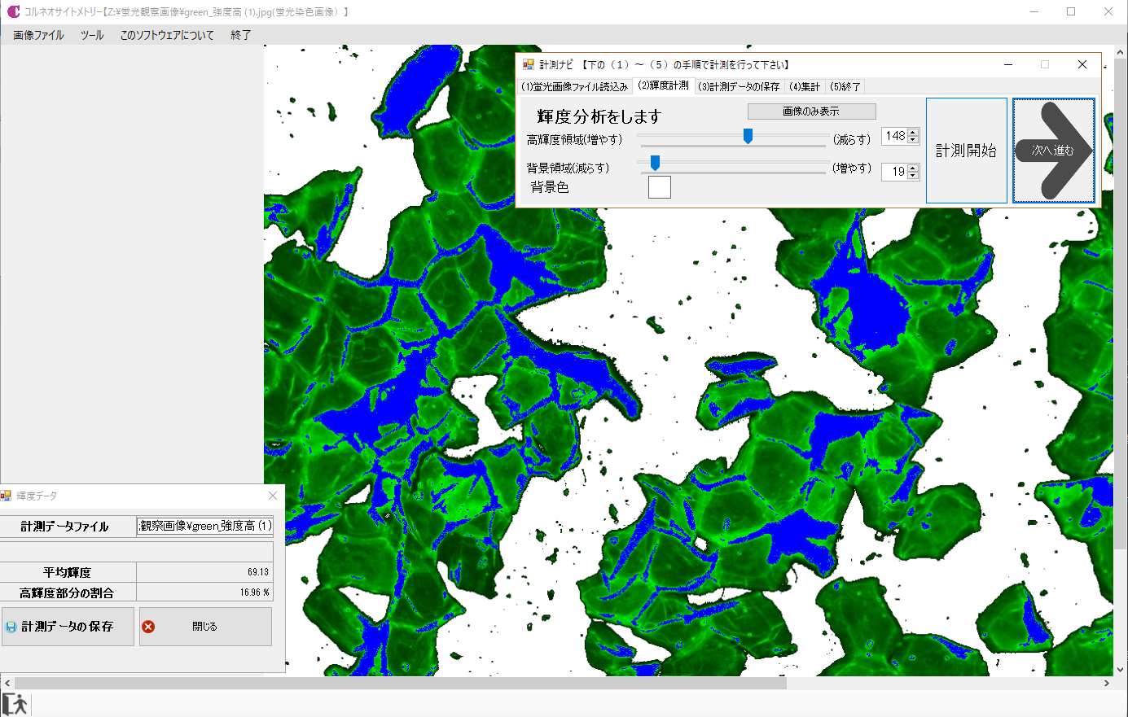Decrease the 高輝度領域 value with down arrow
Viewport: 1128px width, 717px height.
[913, 140]
